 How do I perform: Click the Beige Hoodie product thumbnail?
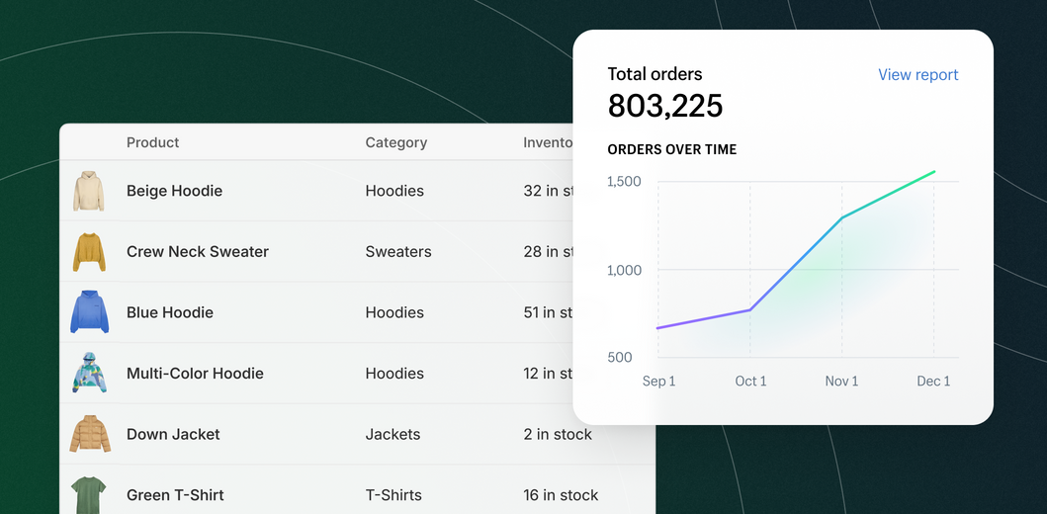[89, 191]
